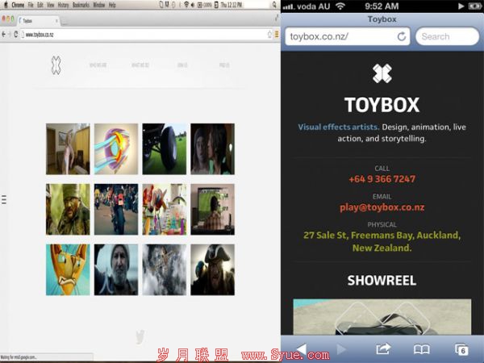Open the pirate with hat thumbnail
Image resolution: width=484 pixels, height=363 pixels.
click(212, 269)
